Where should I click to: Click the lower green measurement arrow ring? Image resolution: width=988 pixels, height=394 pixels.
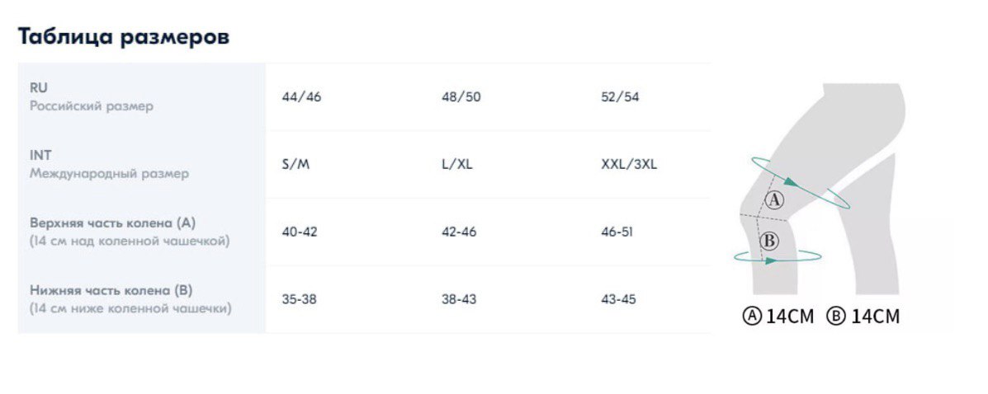tap(778, 256)
